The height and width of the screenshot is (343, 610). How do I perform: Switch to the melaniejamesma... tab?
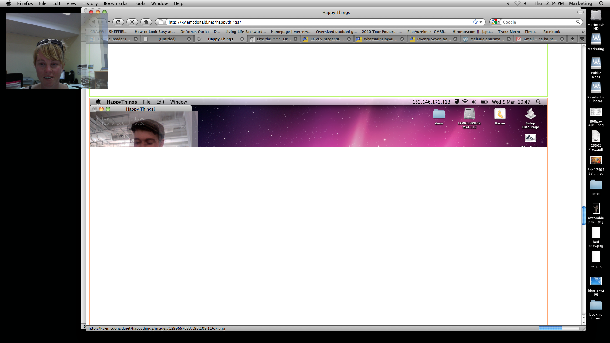click(x=487, y=39)
